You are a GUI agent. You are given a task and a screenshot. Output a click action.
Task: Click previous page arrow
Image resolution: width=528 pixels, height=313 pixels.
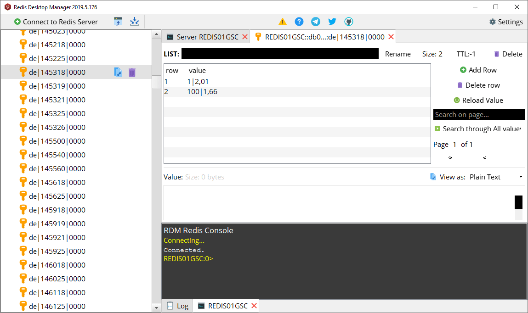[450, 158]
